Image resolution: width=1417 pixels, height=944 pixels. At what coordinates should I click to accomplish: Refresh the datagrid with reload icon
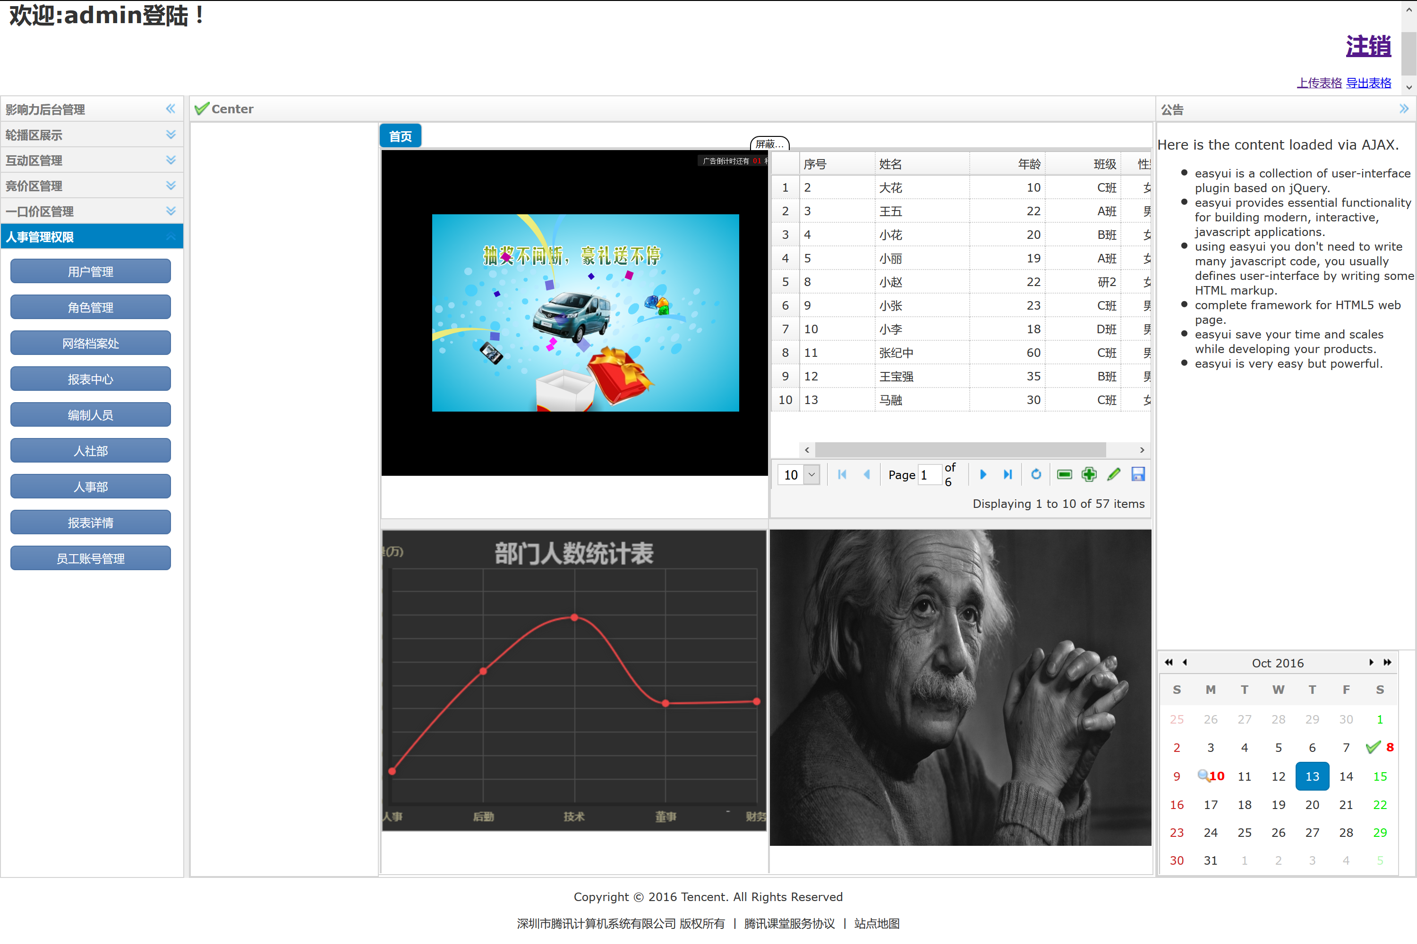[x=1036, y=474]
